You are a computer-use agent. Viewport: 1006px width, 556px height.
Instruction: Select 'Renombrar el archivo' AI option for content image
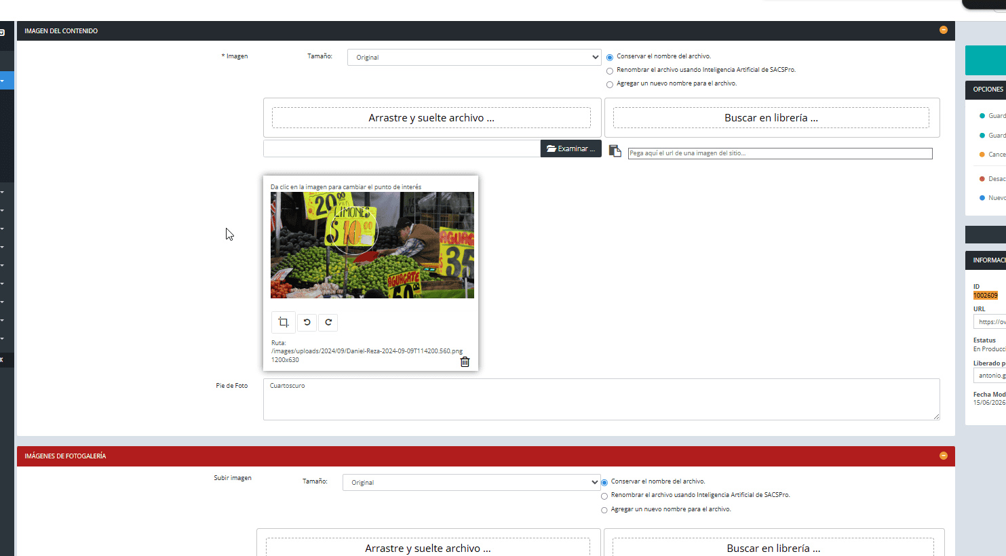point(610,71)
